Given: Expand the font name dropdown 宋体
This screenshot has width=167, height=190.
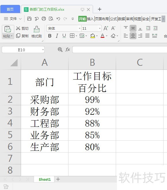Looking at the screenshot, I should [79, 28].
